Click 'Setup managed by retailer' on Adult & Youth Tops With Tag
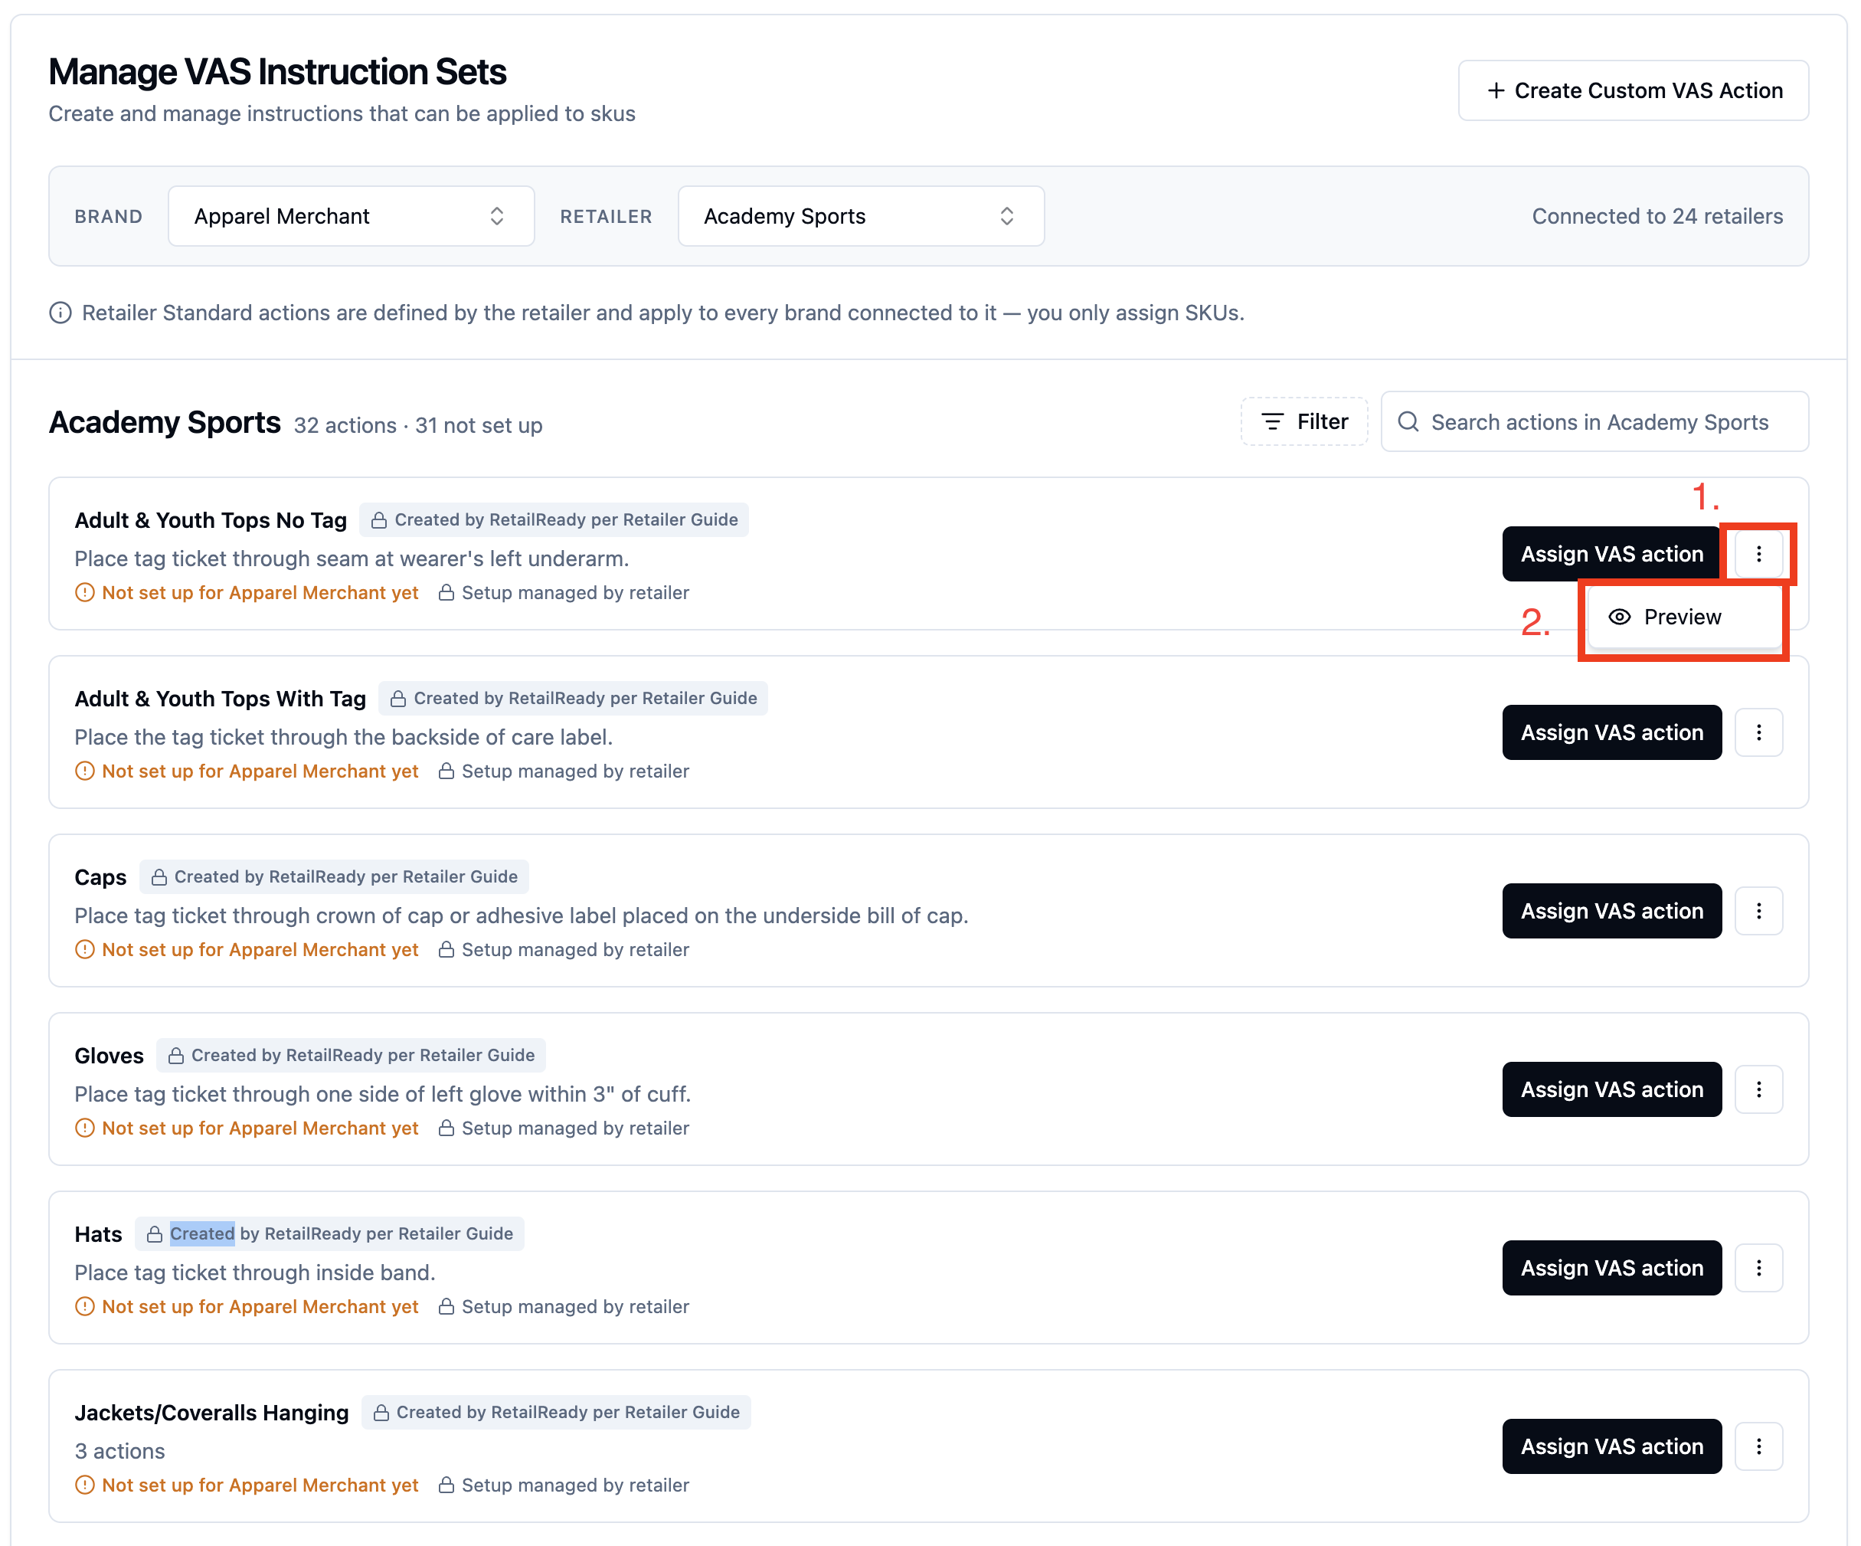 click(575, 771)
